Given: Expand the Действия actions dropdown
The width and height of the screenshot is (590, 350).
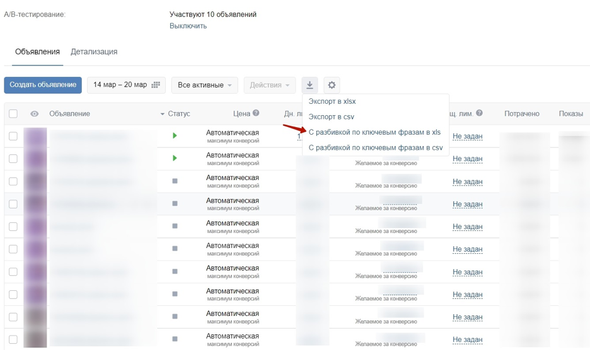Looking at the screenshot, I should pyautogui.click(x=269, y=85).
